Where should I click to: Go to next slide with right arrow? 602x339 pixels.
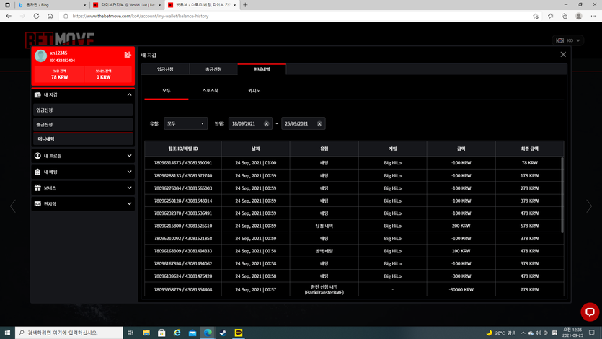click(x=589, y=206)
